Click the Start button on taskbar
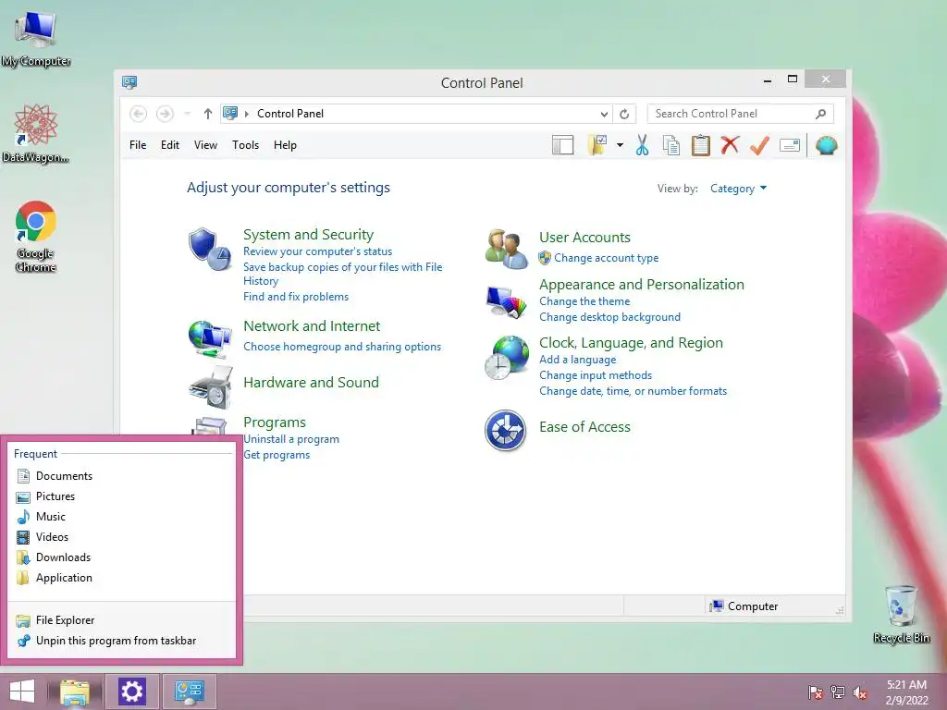947x710 pixels. tap(22, 692)
